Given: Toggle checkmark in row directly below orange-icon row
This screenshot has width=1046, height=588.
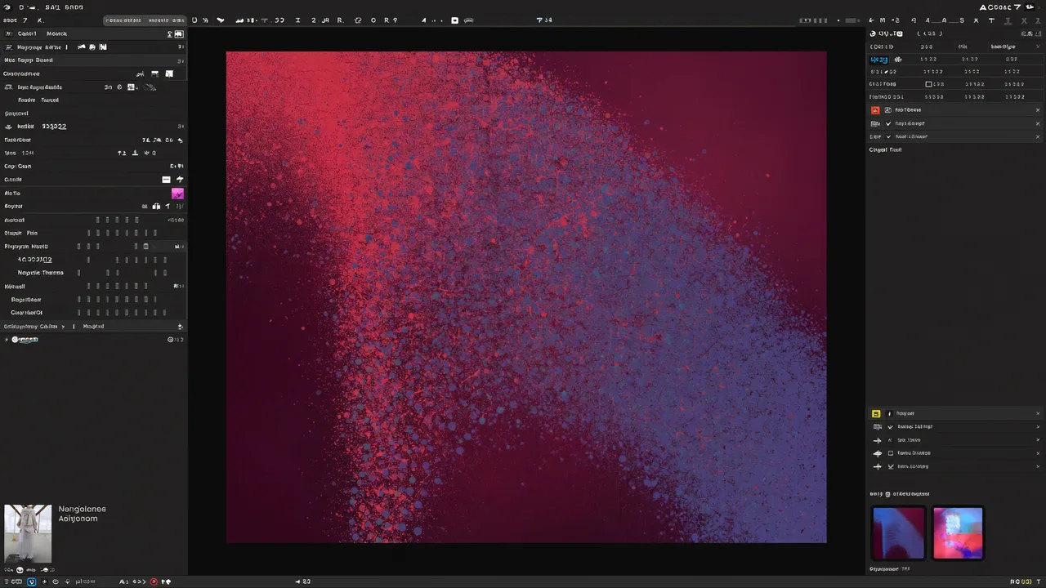Looking at the screenshot, I should pos(888,123).
